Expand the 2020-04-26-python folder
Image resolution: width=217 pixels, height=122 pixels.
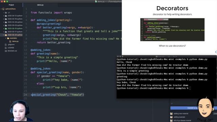point(4,22)
